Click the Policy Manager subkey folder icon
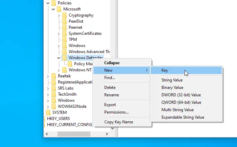 [x=70, y=64]
